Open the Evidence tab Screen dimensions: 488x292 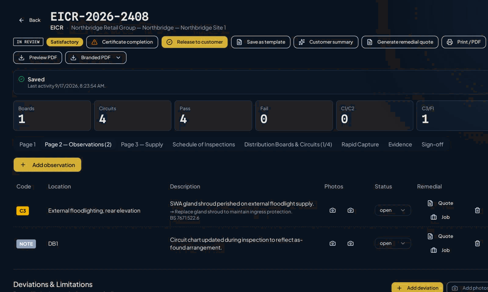(x=400, y=144)
